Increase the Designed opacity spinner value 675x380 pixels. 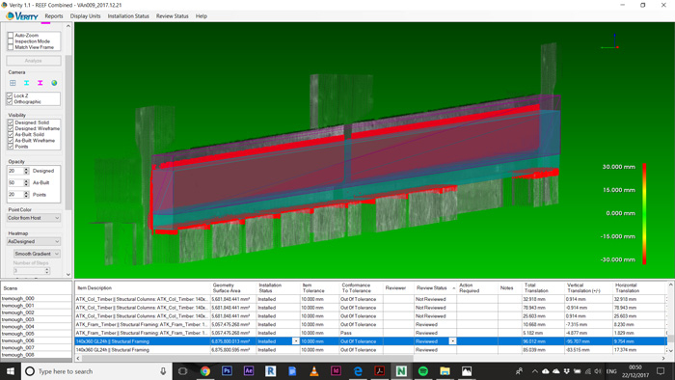(x=26, y=169)
